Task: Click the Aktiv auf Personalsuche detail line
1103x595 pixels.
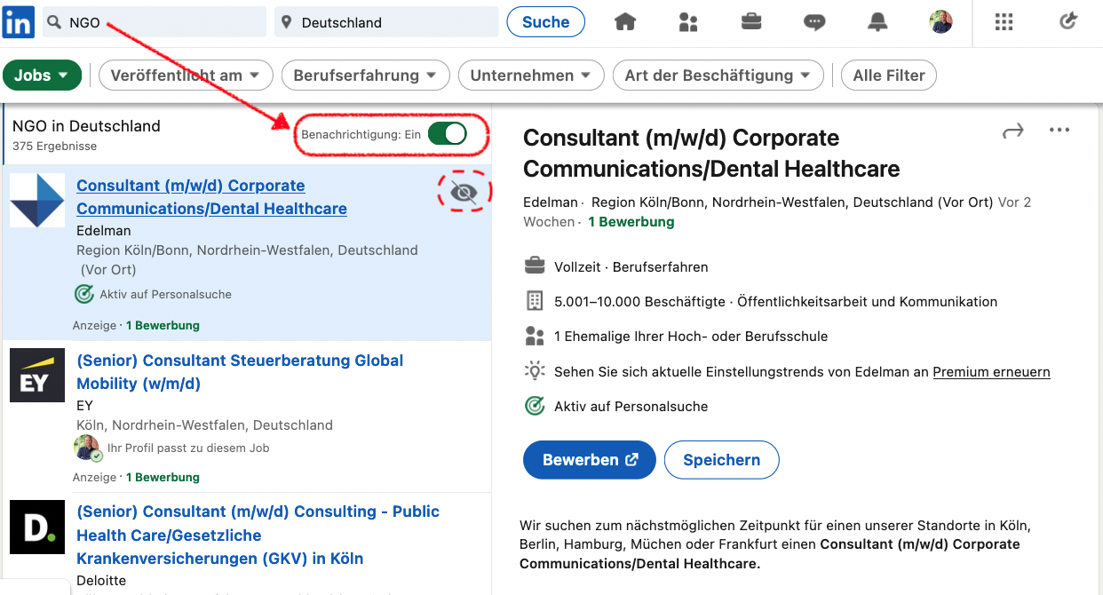Action: [x=631, y=407]
